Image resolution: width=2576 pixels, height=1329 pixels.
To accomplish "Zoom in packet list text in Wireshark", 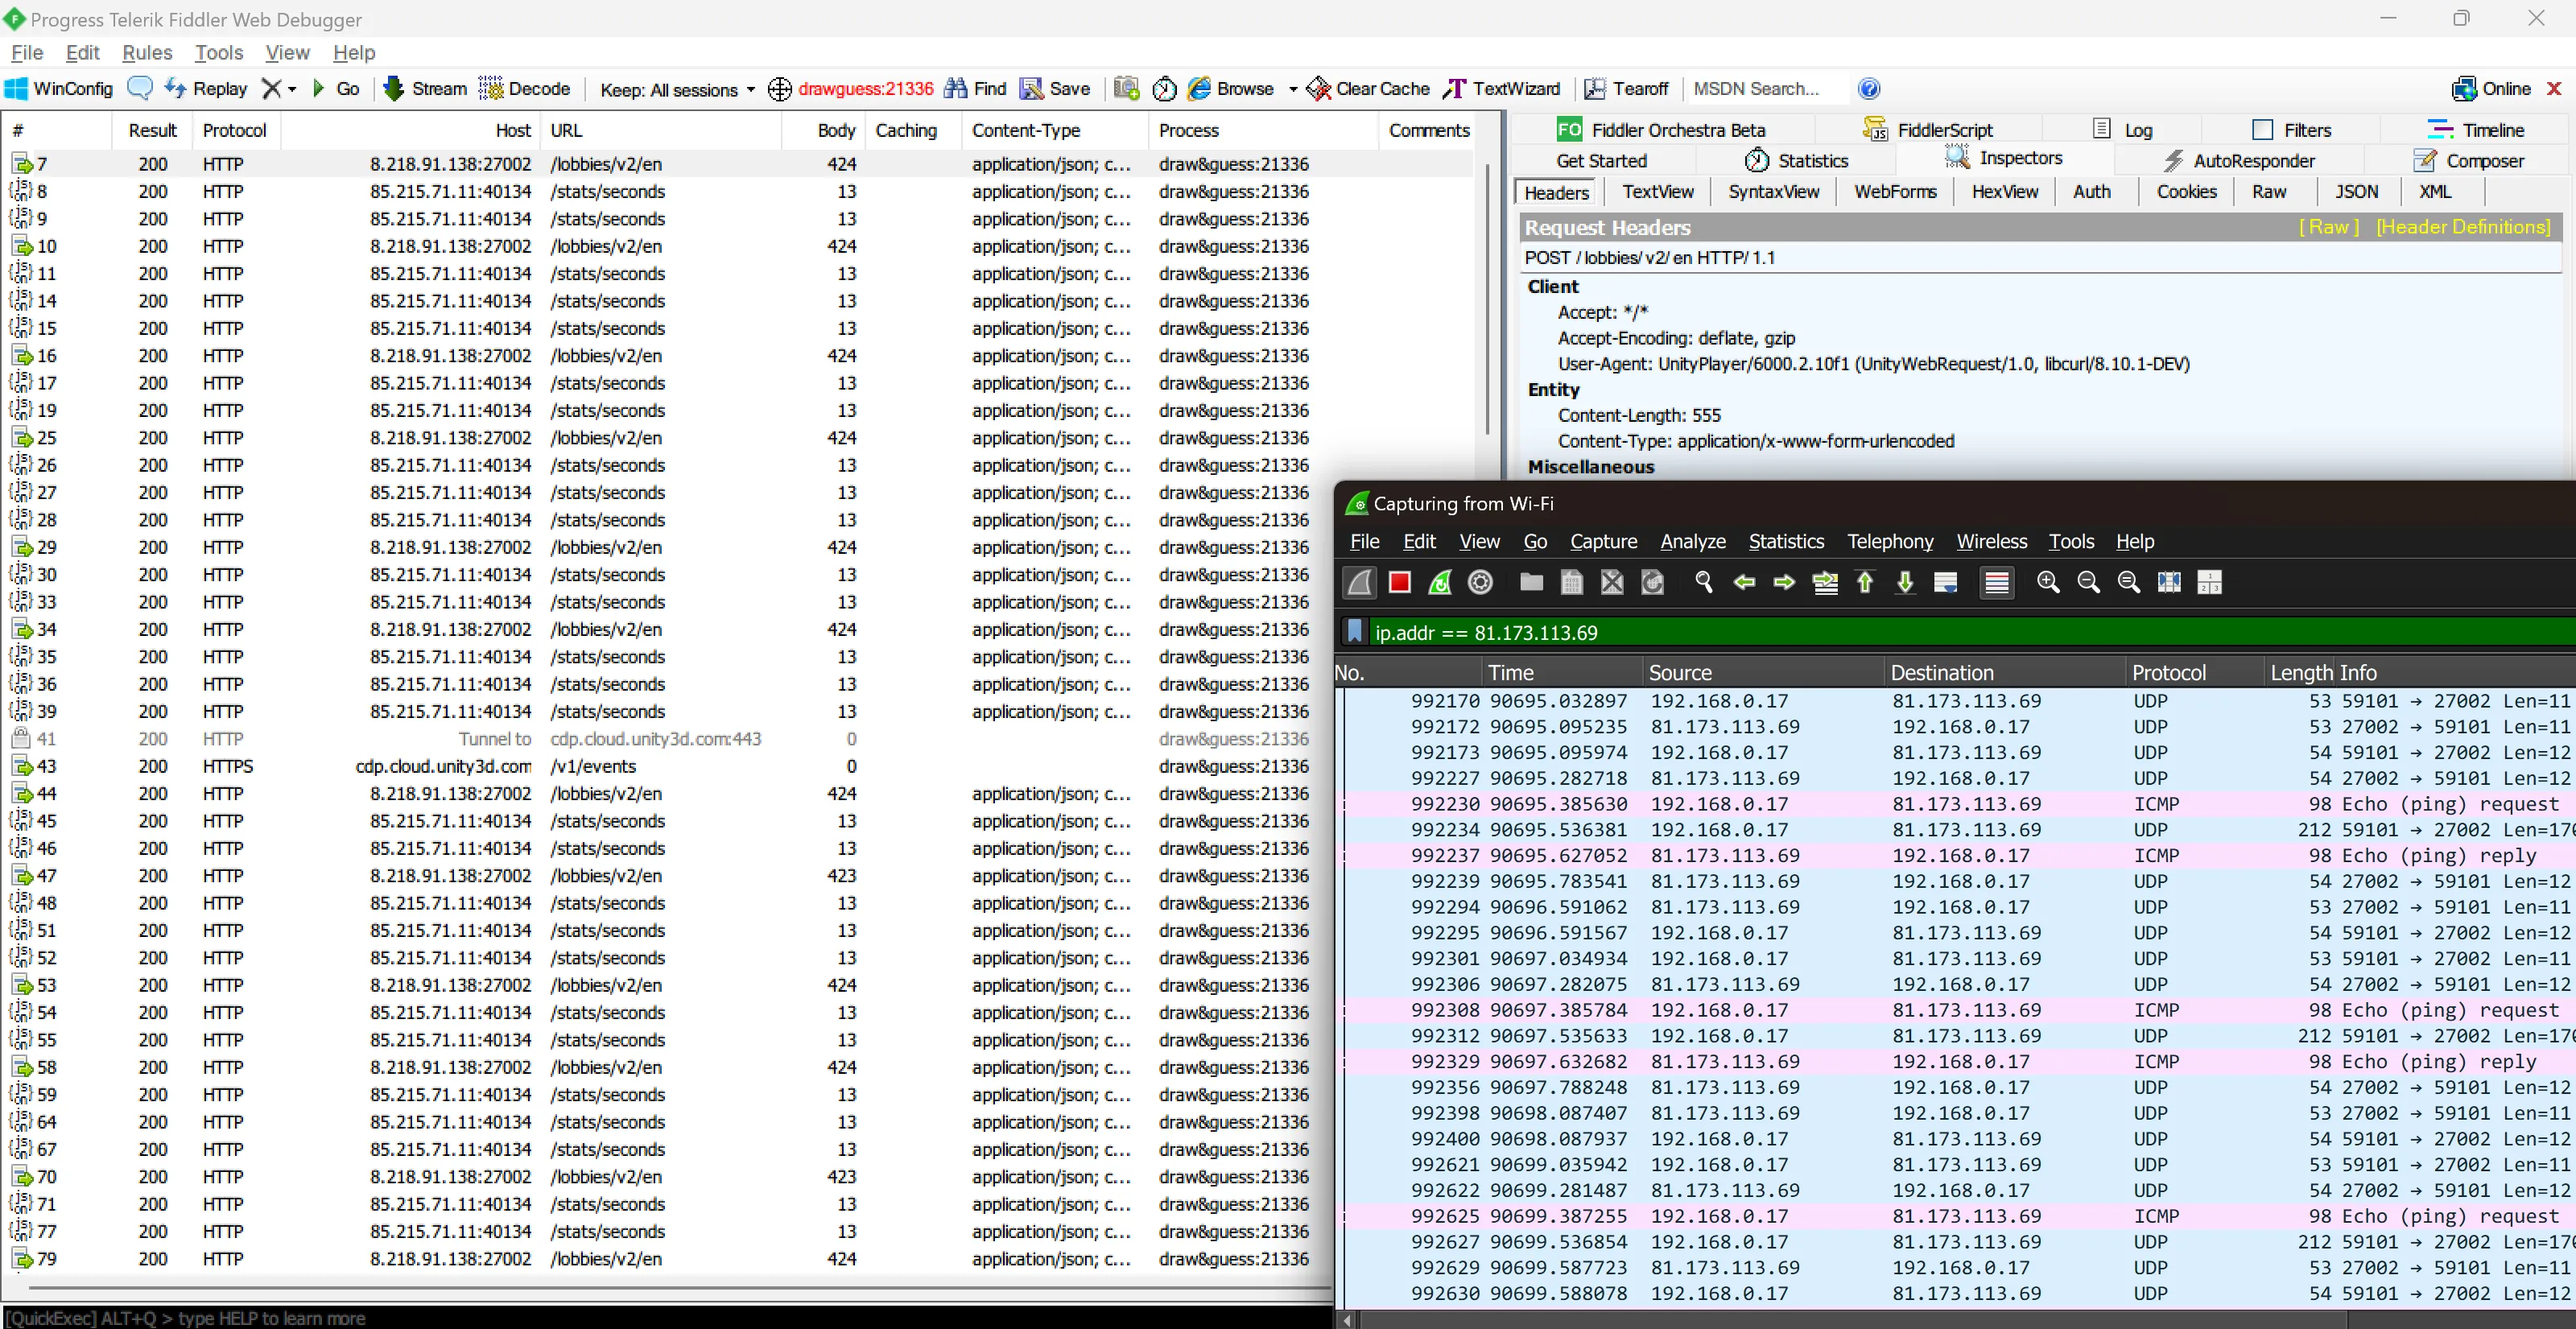I will pos(2047,583).
